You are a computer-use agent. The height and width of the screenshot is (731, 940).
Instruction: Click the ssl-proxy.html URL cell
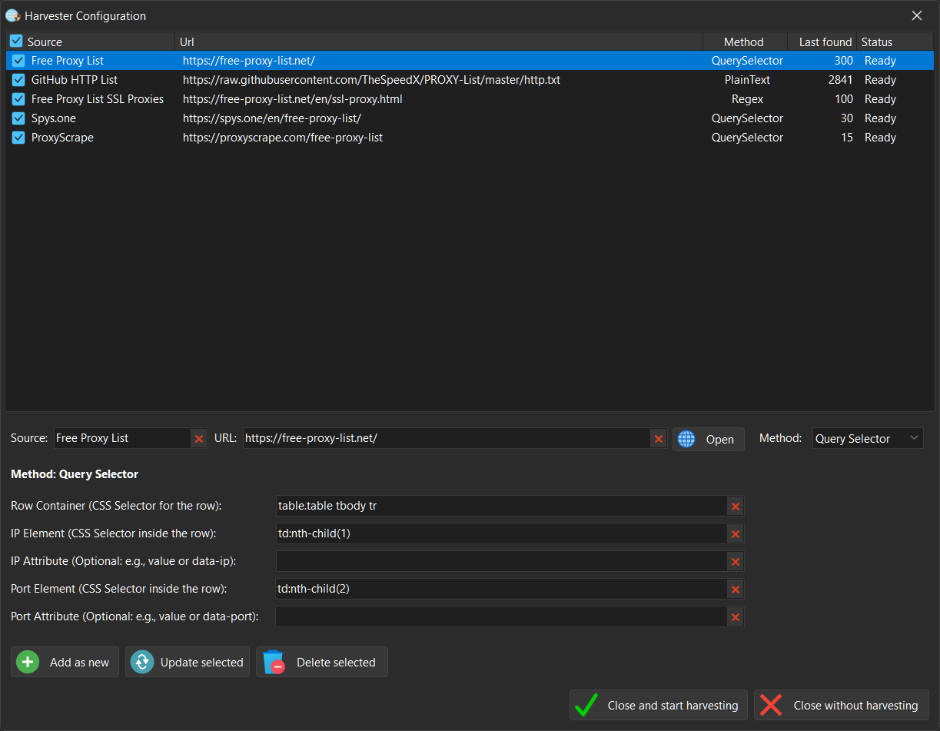pyautogui.click(x=293, y=99)
